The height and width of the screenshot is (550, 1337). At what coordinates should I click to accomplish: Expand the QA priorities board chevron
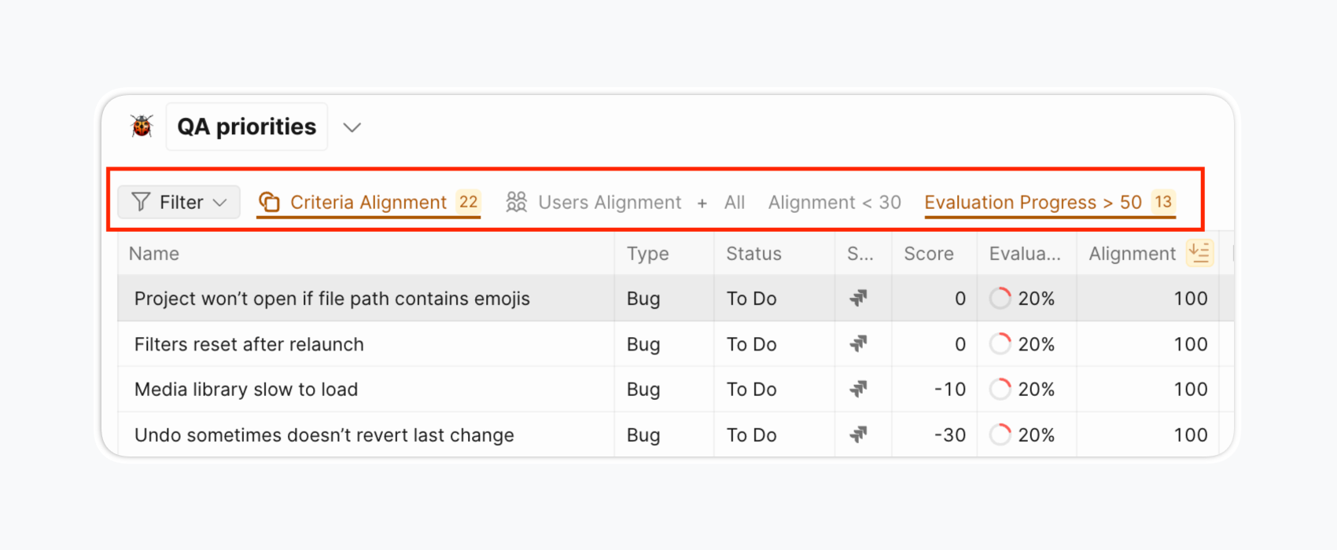pos(352,127)
